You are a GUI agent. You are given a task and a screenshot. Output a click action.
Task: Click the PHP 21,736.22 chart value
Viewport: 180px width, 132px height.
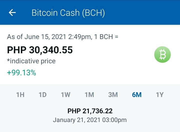pos(90,111)
